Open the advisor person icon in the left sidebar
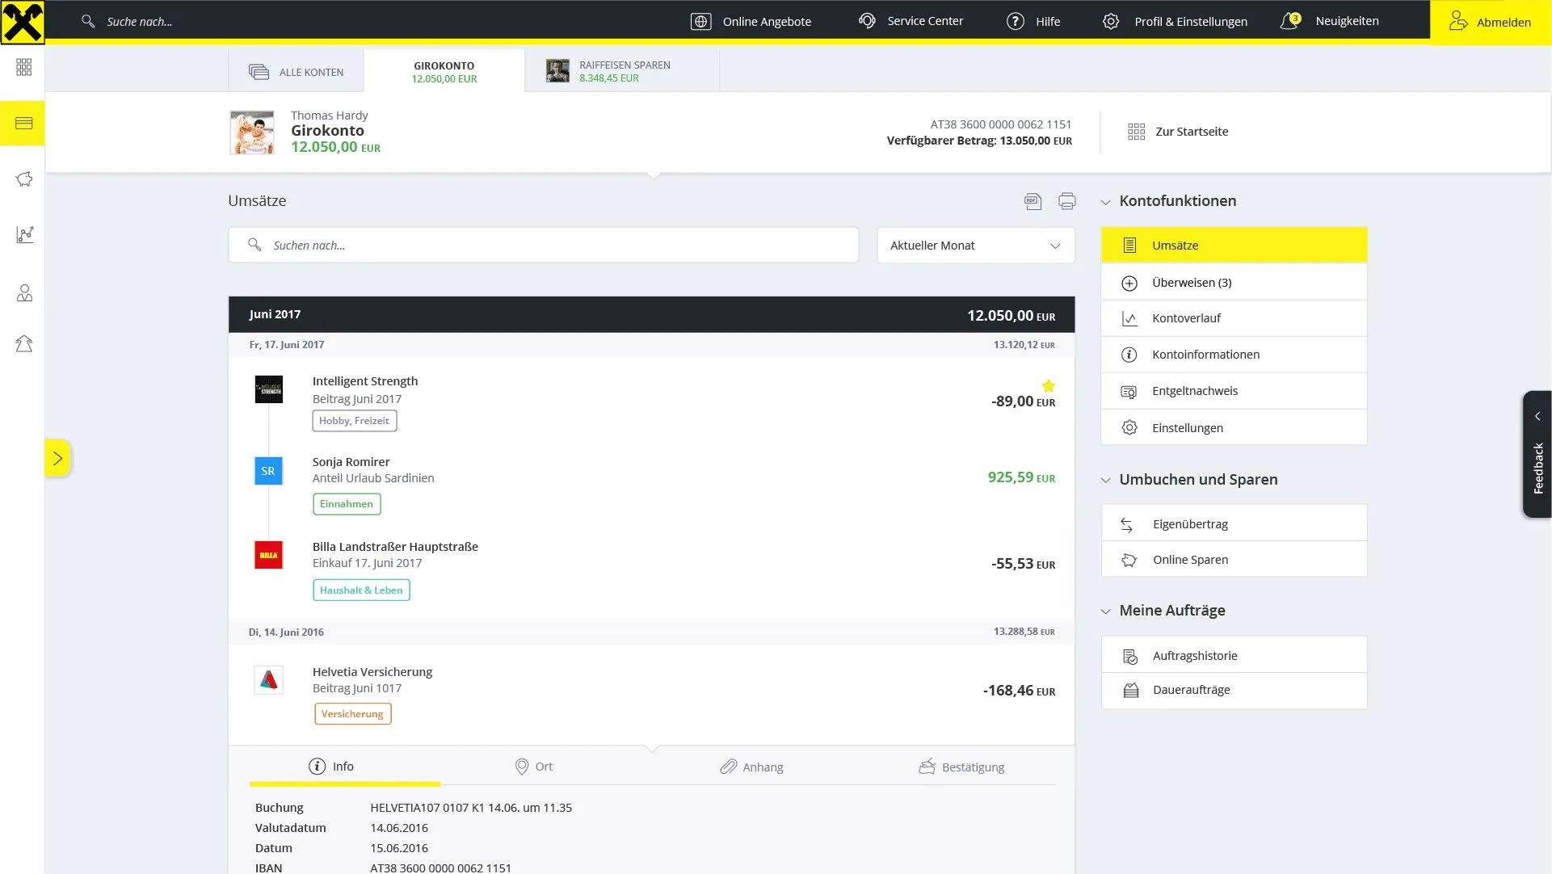1552x874 pixels. (24, 293)
